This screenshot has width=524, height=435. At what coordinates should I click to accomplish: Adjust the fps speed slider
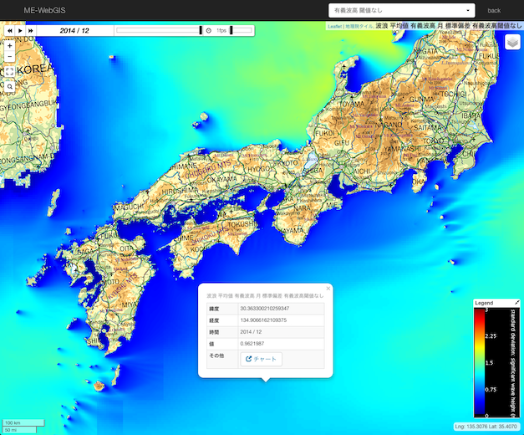[x=241, y=30]
